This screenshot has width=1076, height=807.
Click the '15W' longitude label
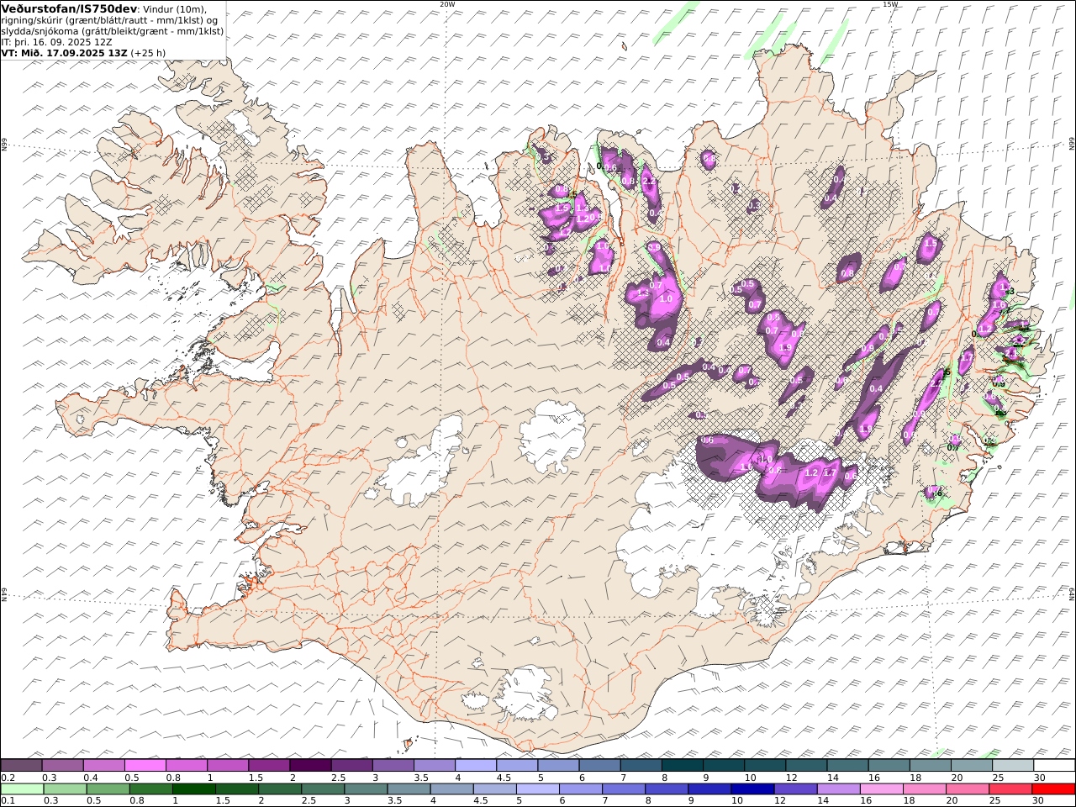coord(890,4)
